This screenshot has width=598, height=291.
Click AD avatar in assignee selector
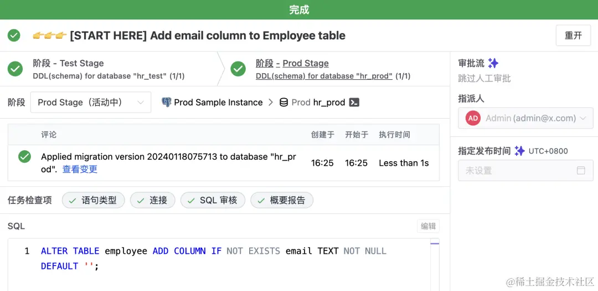click(473, 118)
